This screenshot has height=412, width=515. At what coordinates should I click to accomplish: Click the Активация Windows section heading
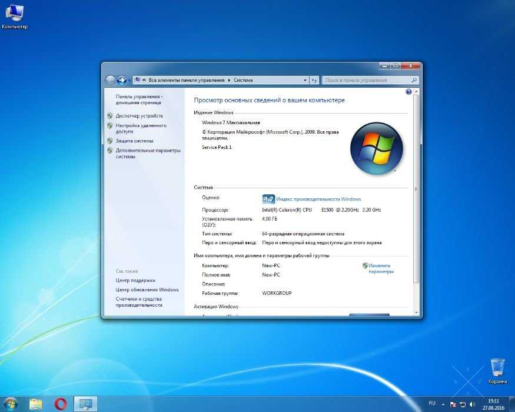[216, 307]
